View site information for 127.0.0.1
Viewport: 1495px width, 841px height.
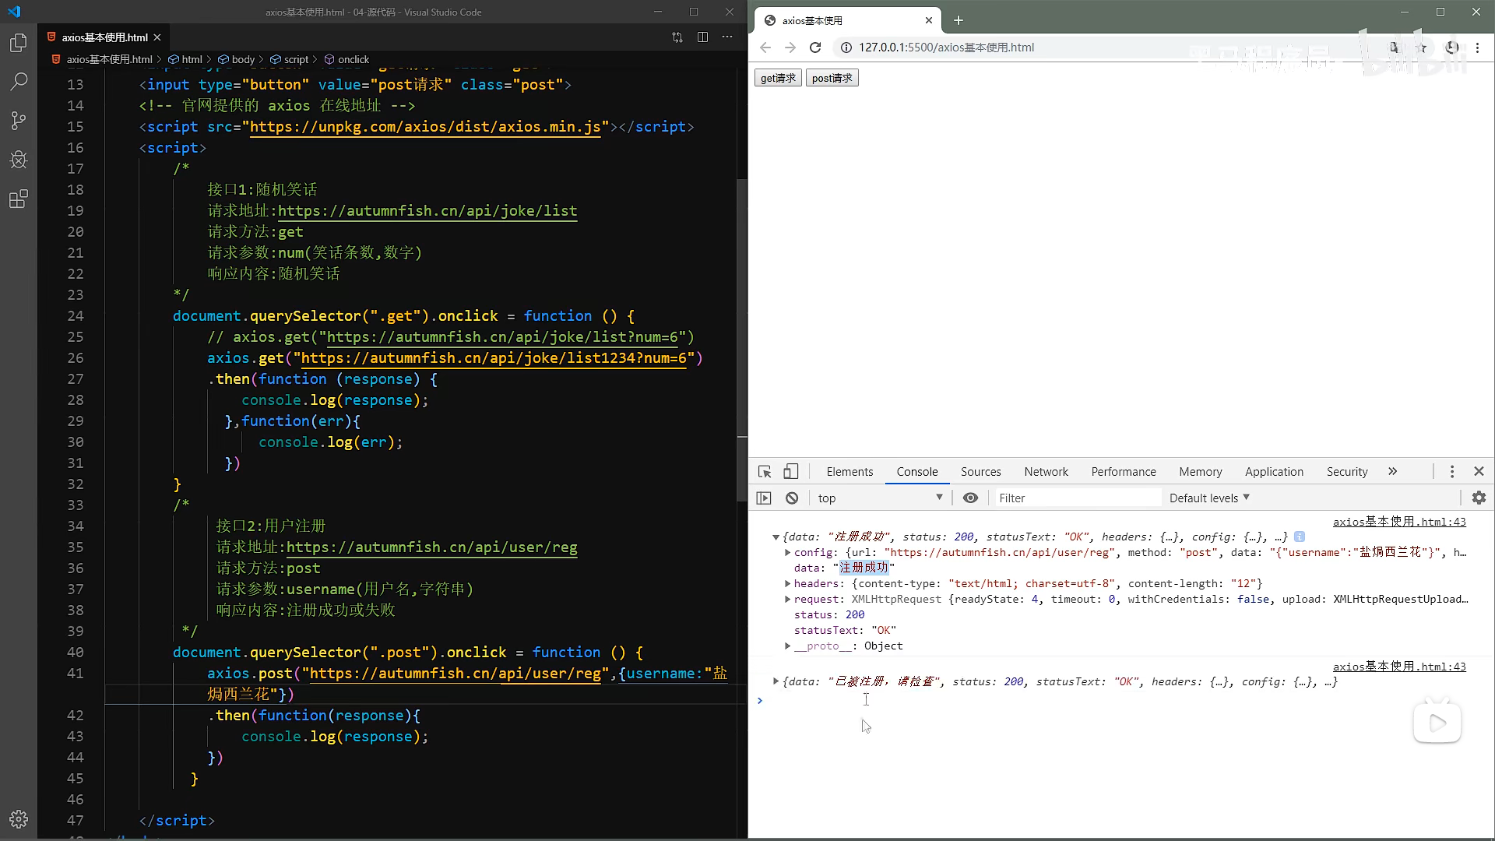click(846, 48)
